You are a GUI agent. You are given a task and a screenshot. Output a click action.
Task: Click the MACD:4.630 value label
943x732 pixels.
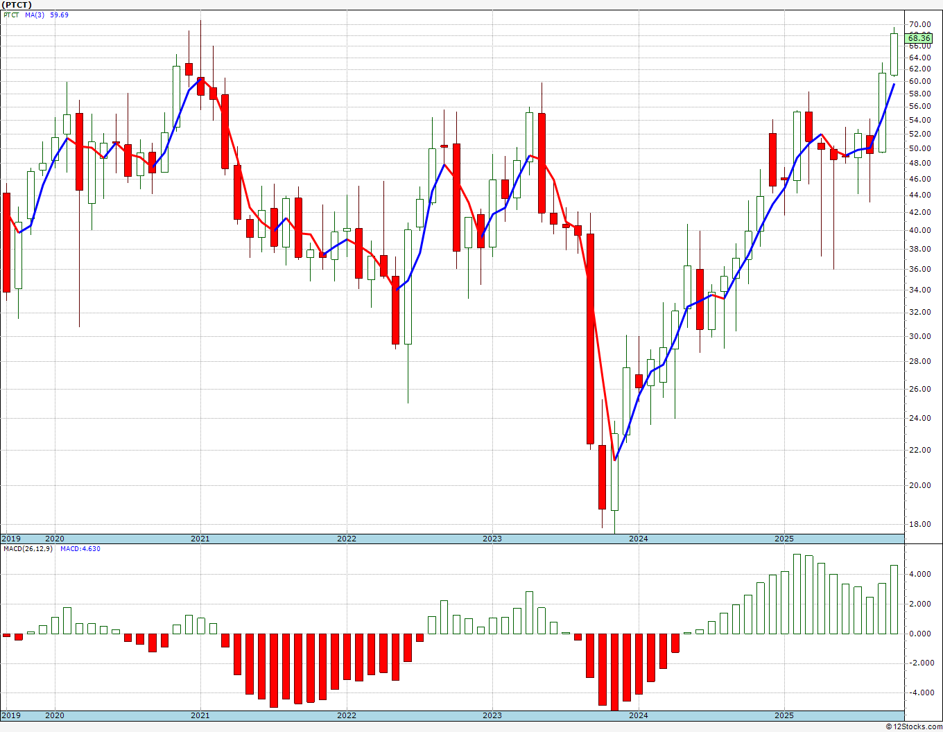[80, 548]
